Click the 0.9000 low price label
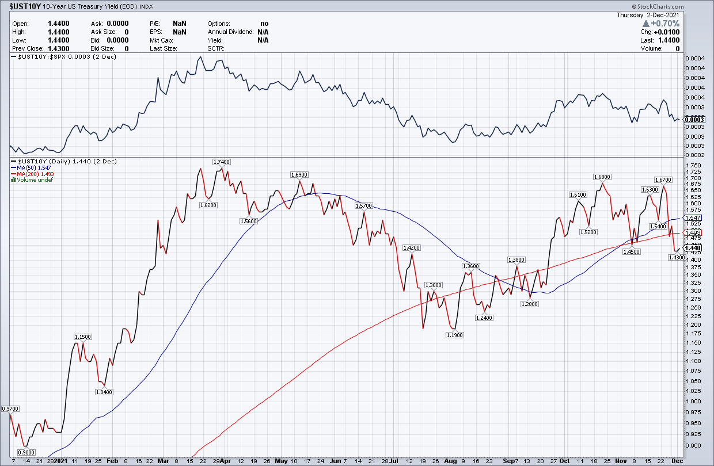 tap(26, 452)
